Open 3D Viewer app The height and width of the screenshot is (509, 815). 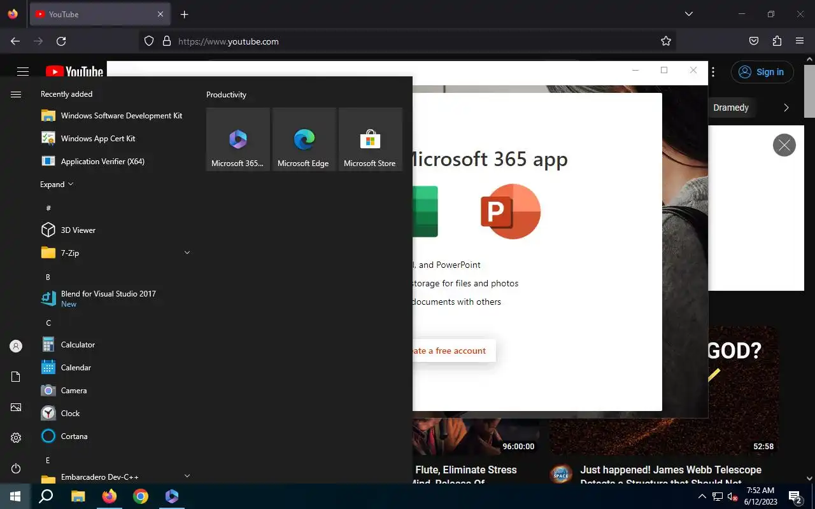click(x=115, y=230)
